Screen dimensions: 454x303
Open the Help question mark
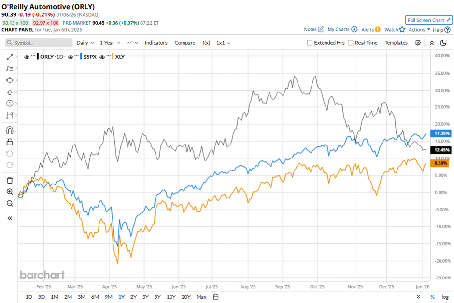pos(448,30)
